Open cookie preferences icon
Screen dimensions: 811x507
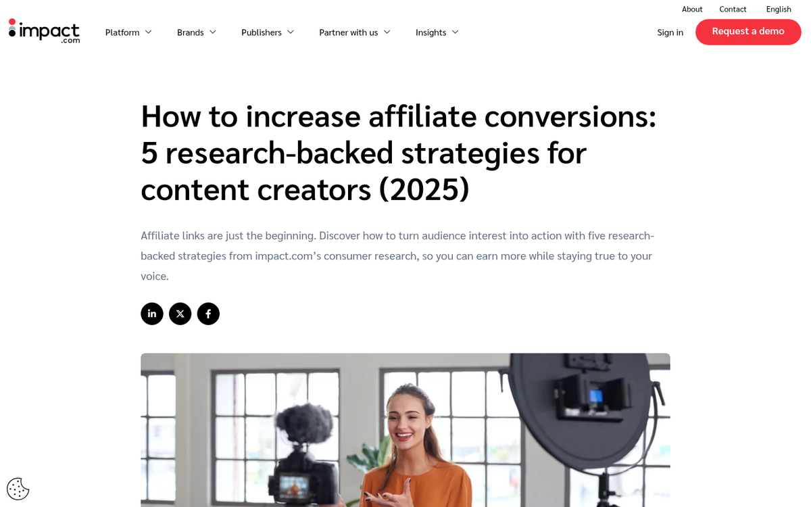click(18, 489)
